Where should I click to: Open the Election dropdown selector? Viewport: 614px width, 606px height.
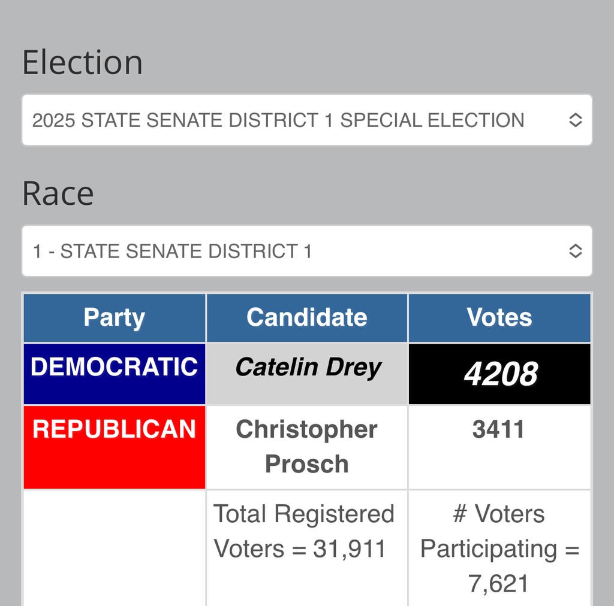pyautogui.click(x=307, y=120)
